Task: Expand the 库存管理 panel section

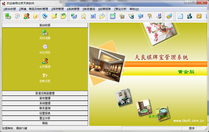Action: (x=45, y=98)
